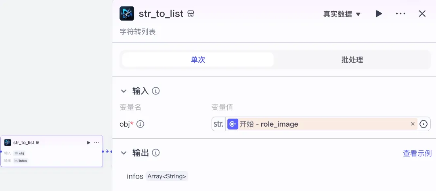The height and width of the screenshot is (191, 436).
Task: Show info tooltip next to 输出
Action: (156, 152)
